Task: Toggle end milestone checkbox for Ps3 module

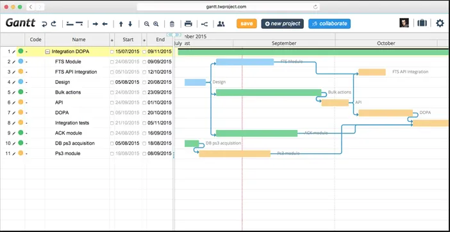Action: (144, 154)
